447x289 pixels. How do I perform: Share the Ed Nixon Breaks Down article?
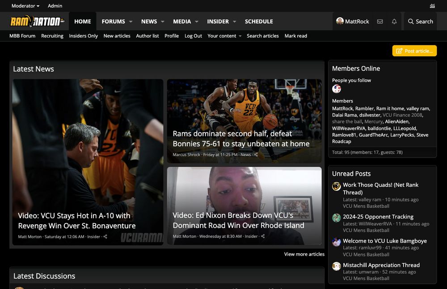tap(263, 236)
